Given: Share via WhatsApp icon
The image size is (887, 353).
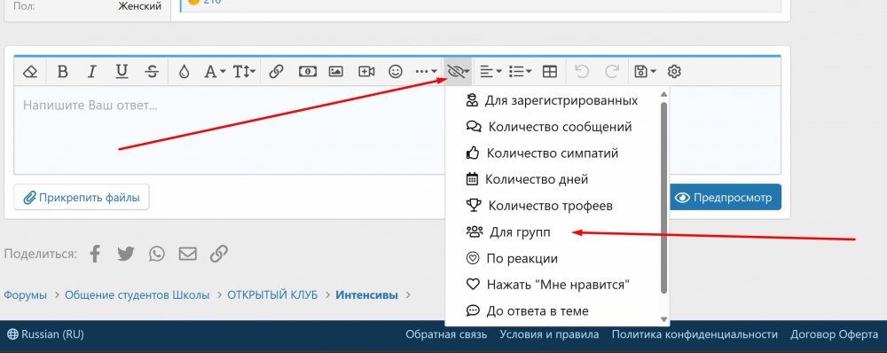Looking at the screenshot, I should point(157,254).
